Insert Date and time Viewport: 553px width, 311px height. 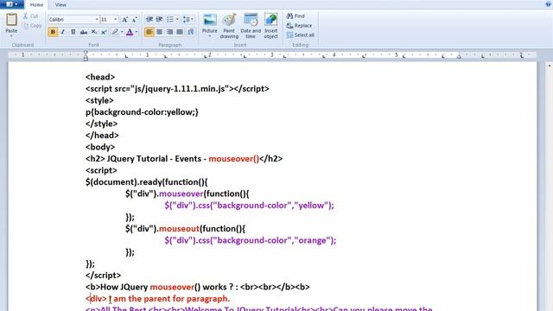tap(251, 26)
